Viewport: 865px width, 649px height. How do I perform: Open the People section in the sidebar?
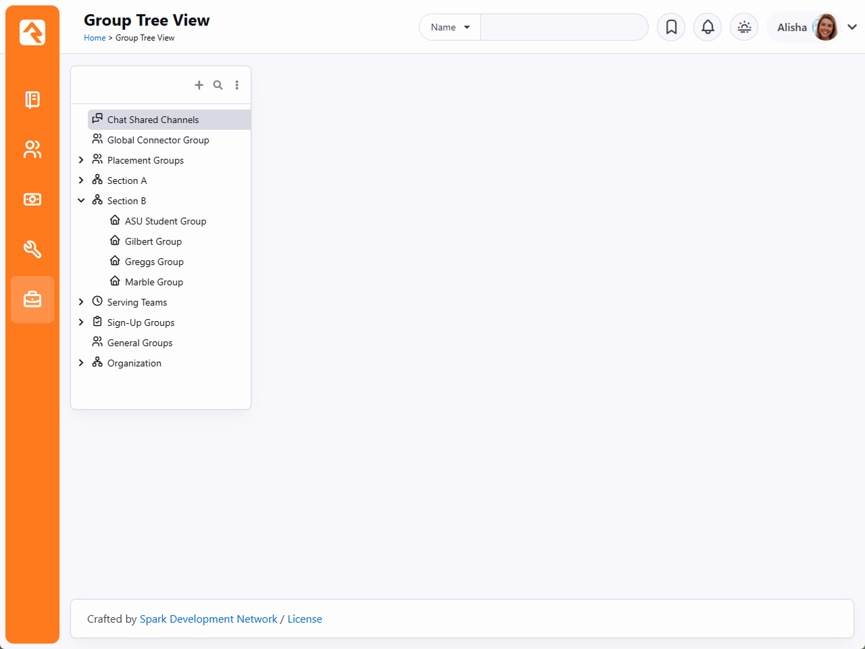point(32,149)
